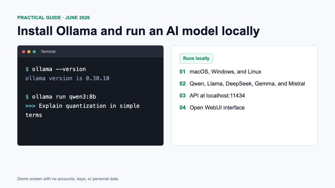Click the number 02 marker
The width and height of the screenshot is (335, 188).
(x=183, y=84)
